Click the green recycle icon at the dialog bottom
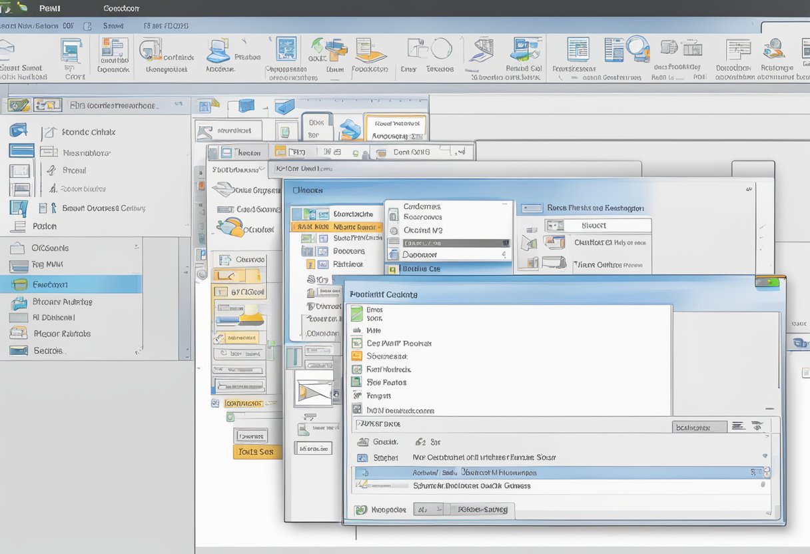The height and width of the screenshot is (554, 810). (x=362, y=509)
